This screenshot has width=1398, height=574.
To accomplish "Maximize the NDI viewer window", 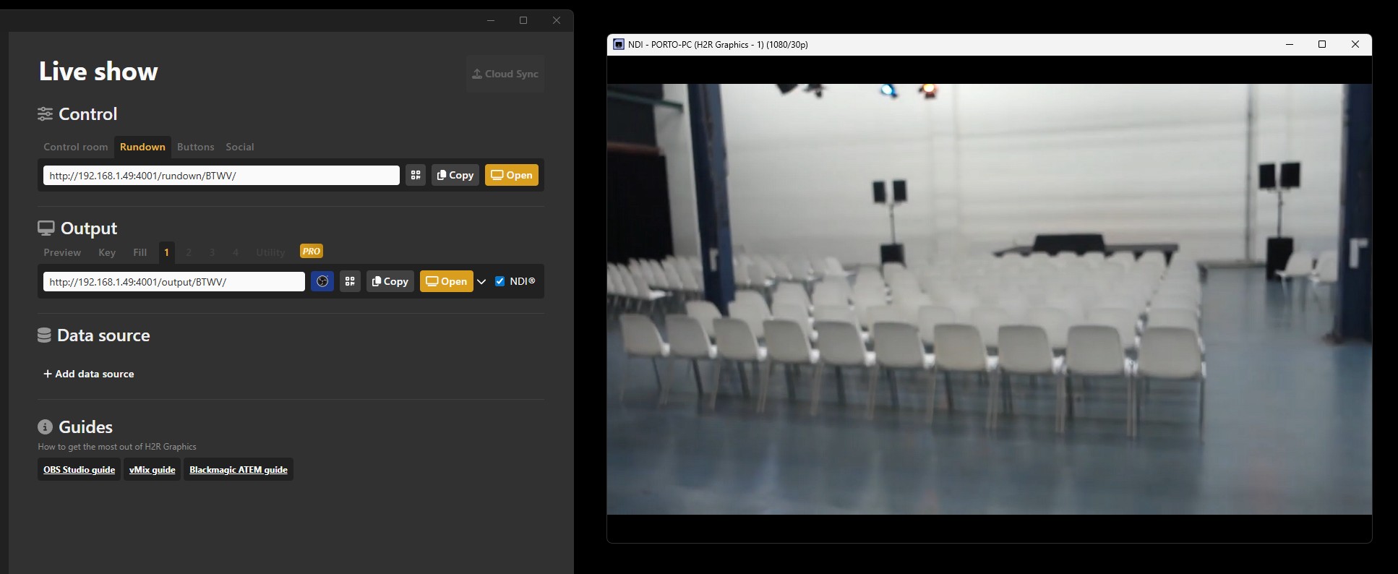I will [1322, 44].
